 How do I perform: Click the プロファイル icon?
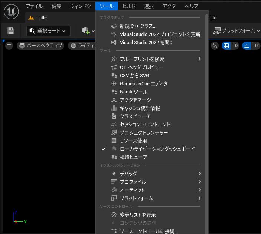(x=114, y=182)
